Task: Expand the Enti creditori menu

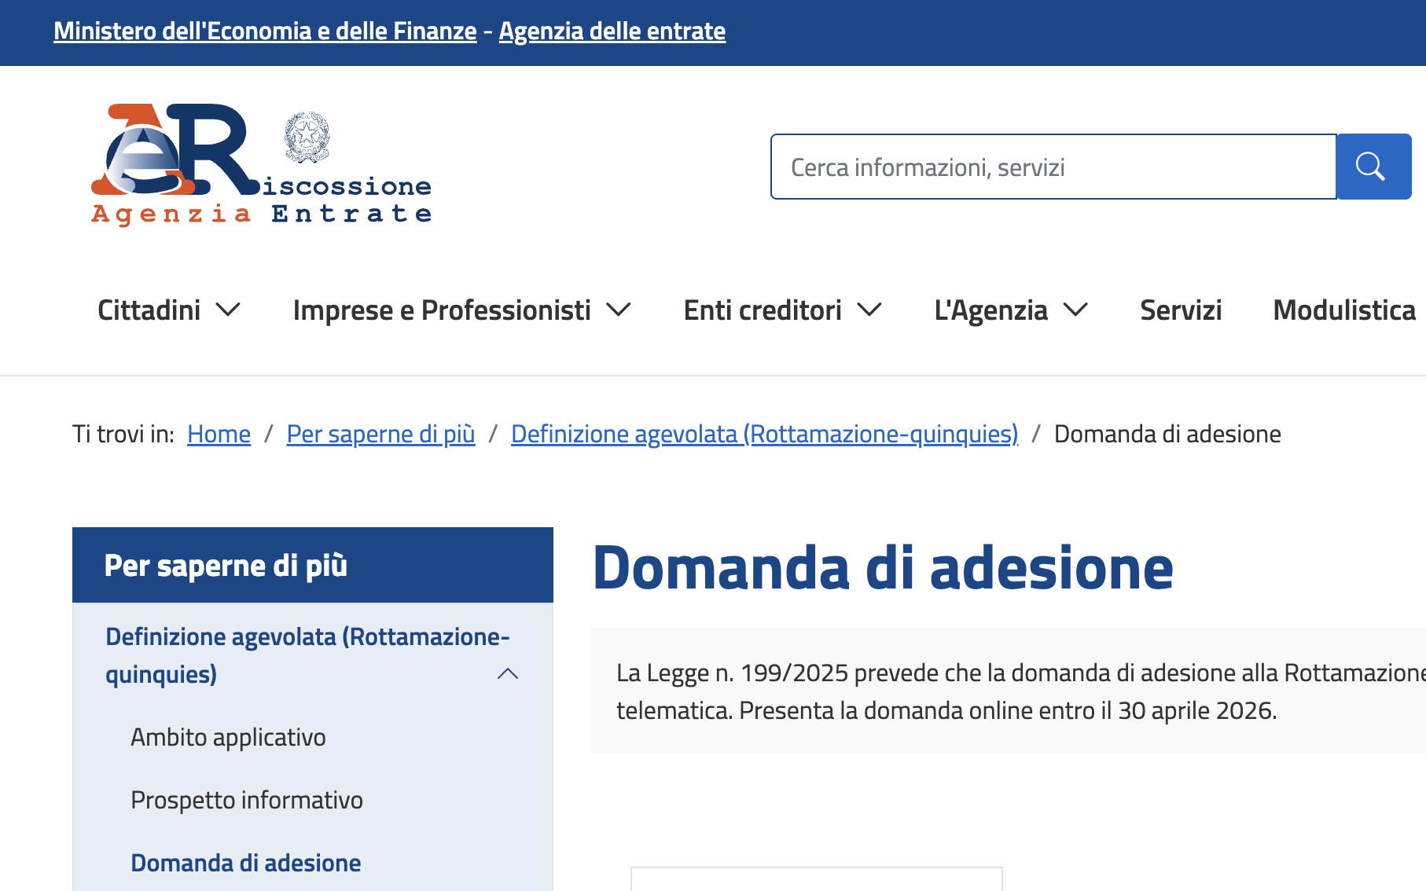Action: point(782,310)
